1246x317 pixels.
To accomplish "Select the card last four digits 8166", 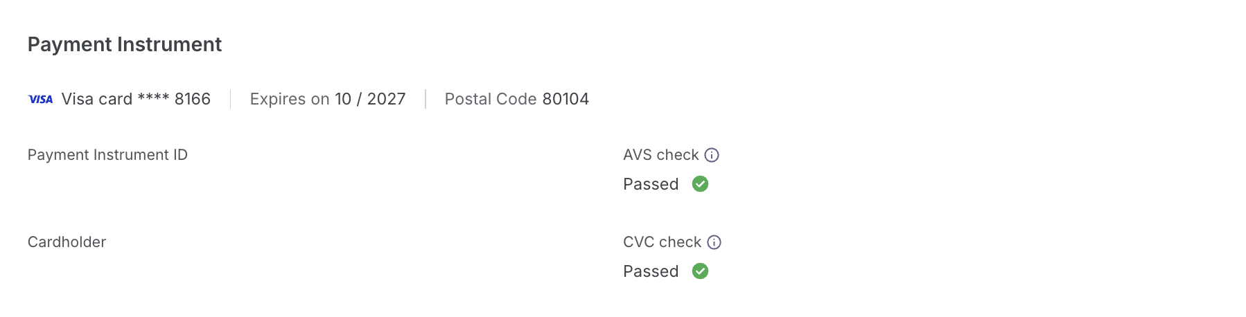I will click(193, 99).
